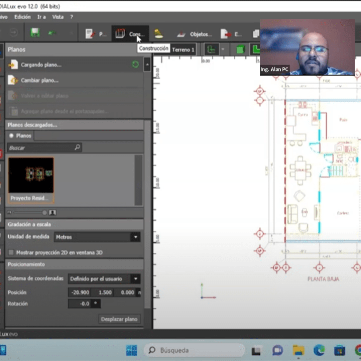Select the Planos radio button
Screen dimensions: 361x361
click(11, 136)
